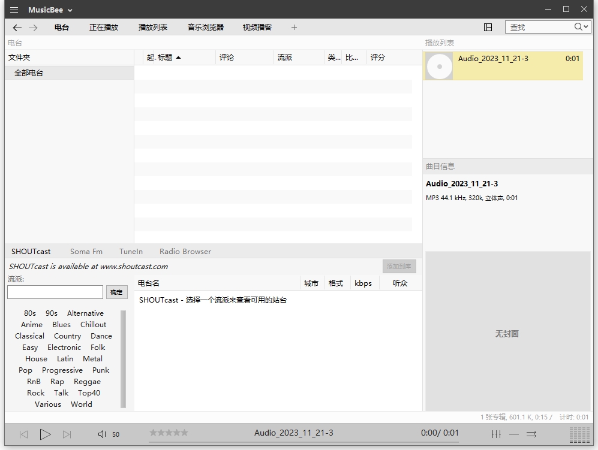Switch to the TuneIn tab
The height and width of the screenshot is (450, 598).
pos(131,251)
